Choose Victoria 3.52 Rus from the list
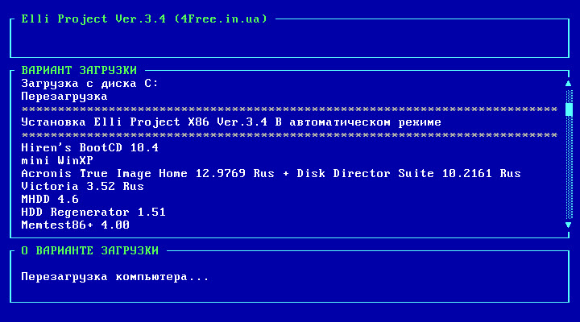This screenshot has width=580, height=322. (82, 186)
